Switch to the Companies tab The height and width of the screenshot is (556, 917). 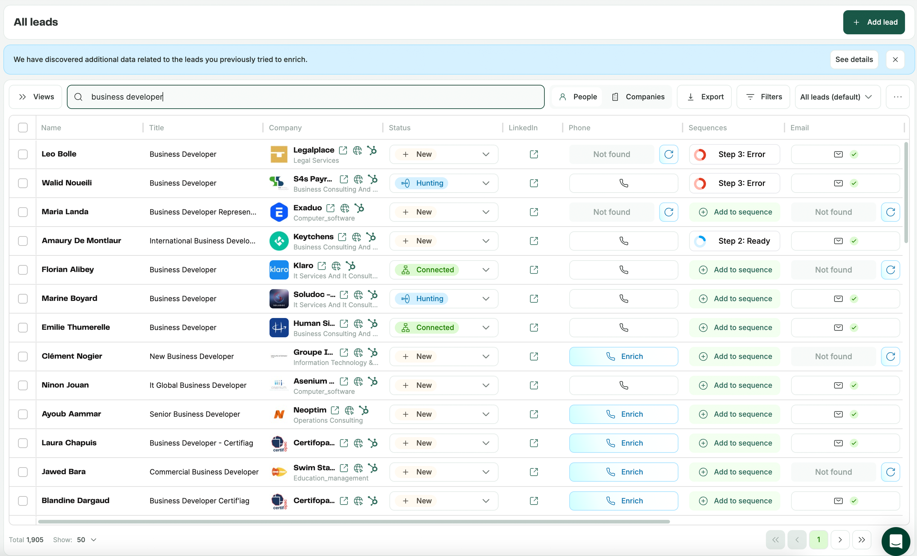coord(638,97)
